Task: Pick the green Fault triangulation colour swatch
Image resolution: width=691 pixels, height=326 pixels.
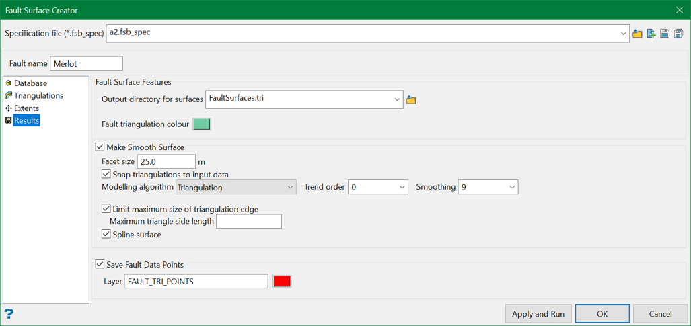Action: [202, 124]
